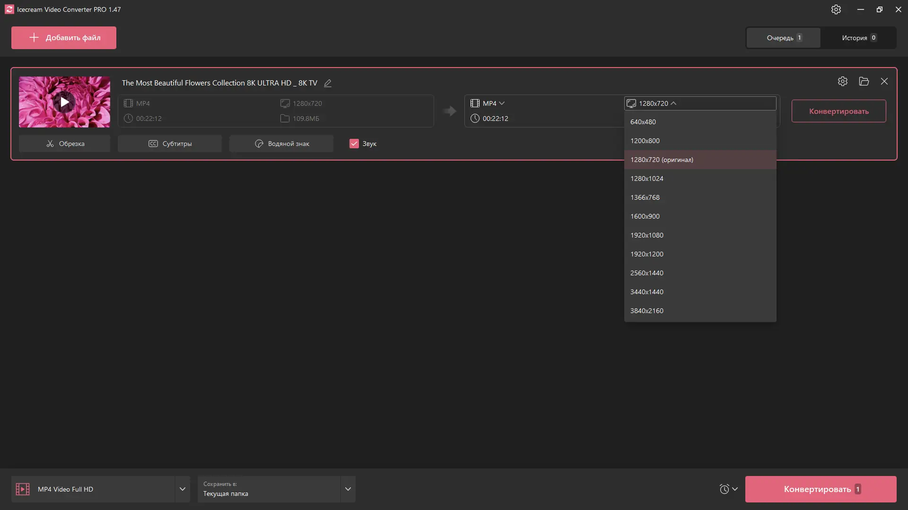Play the flower video thumbnail preview
This screenshot has width=908, height=510.
pos(64,102)
